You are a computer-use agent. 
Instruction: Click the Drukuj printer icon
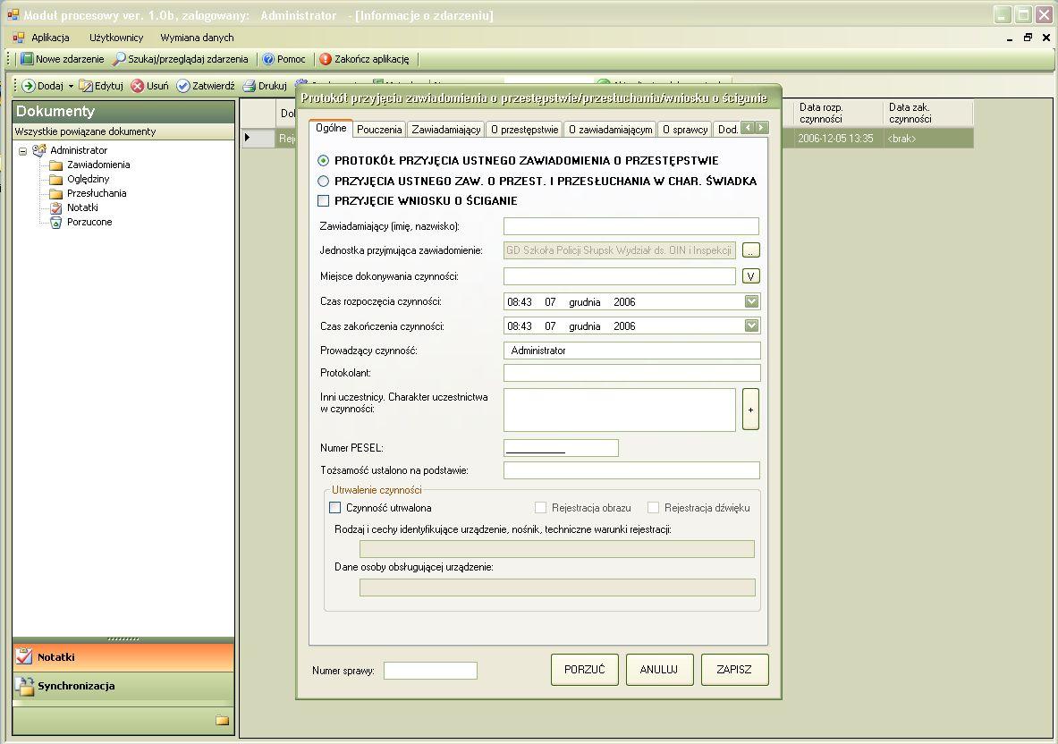pos(249,86)
